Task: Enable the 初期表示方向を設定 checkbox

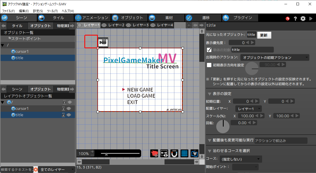Action: 209,65
